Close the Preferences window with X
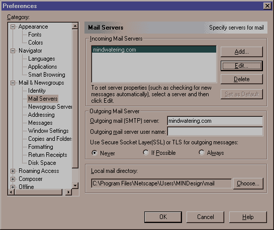 coord(267,6)
